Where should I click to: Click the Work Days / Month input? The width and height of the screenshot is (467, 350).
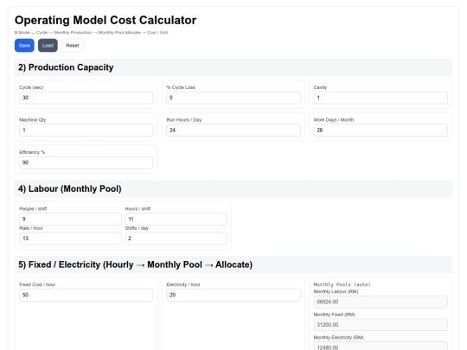[381, 130]
